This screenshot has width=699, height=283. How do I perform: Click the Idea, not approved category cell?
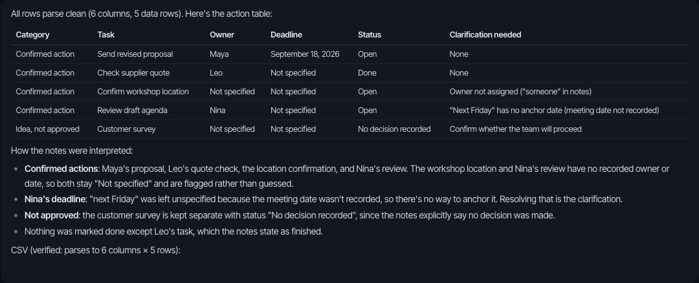click(47, 129)
